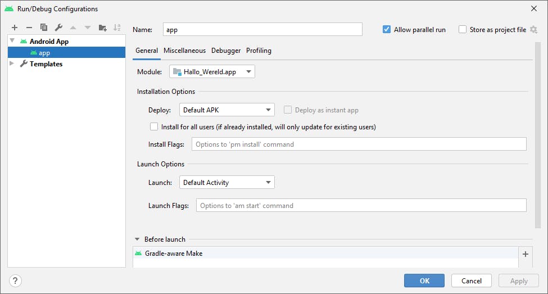Click the Copy Configuration icon

click(x=44, y=28)
